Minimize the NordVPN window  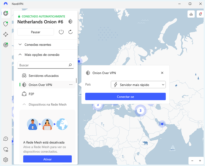[x=180, y=4]
